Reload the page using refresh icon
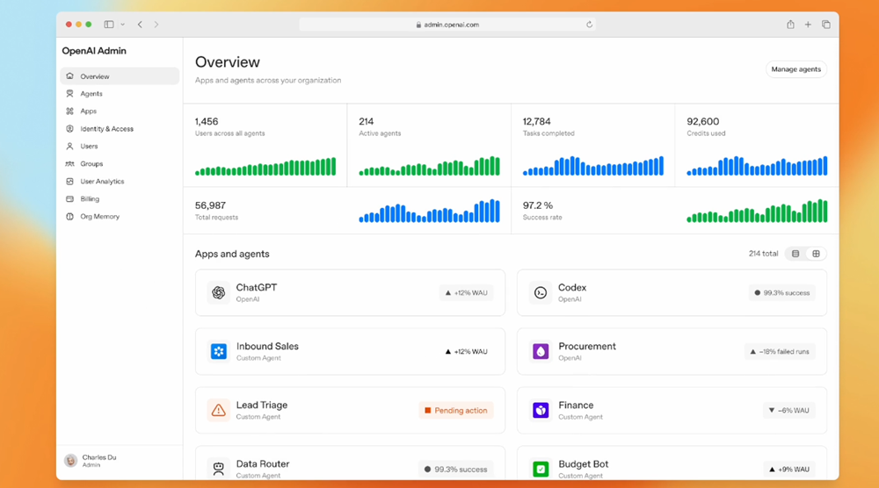Viewport: 879px width, 488px height. [x=589, y=25]
